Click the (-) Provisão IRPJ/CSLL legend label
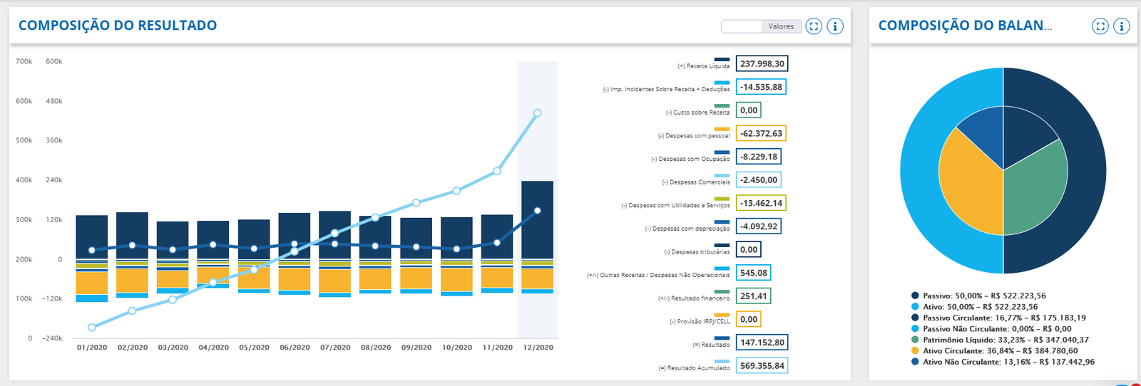This screenshot has width=1141, height=386. [x=700, y=322]
